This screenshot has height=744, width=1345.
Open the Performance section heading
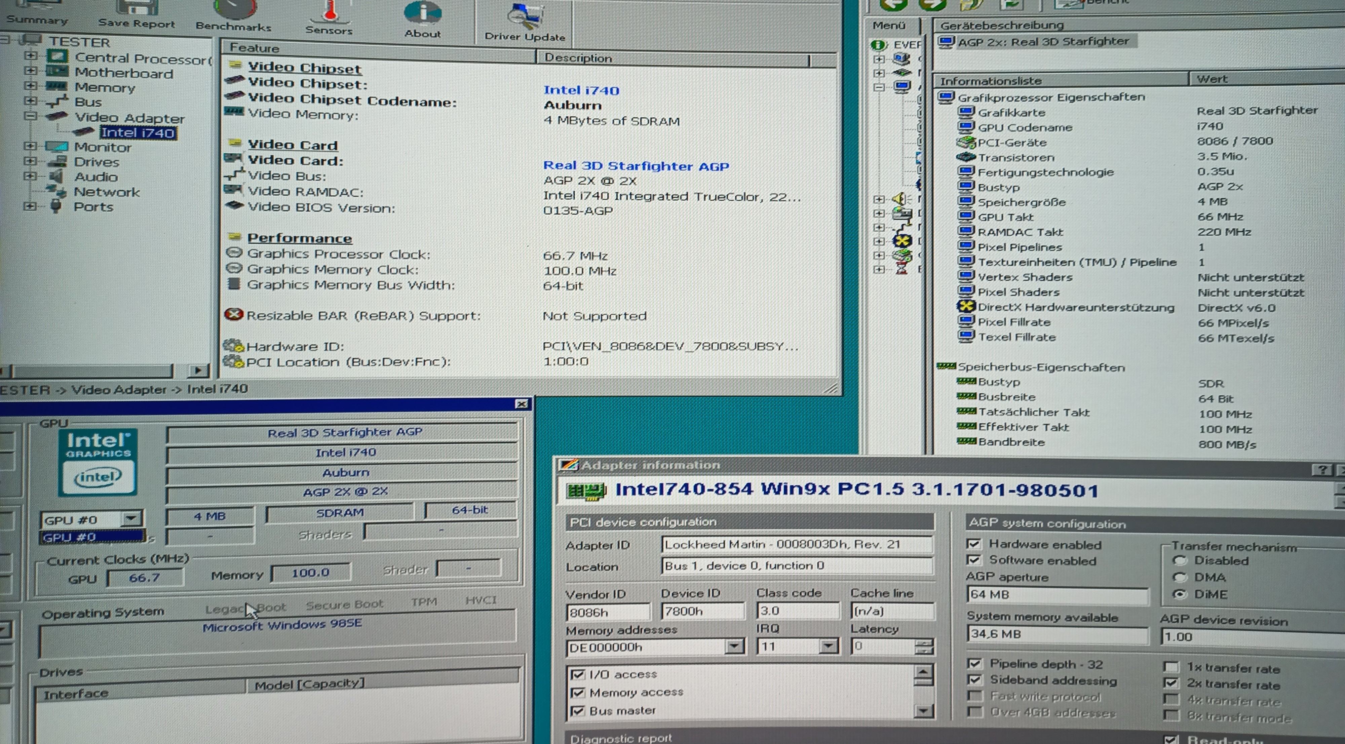coord(299,238)
